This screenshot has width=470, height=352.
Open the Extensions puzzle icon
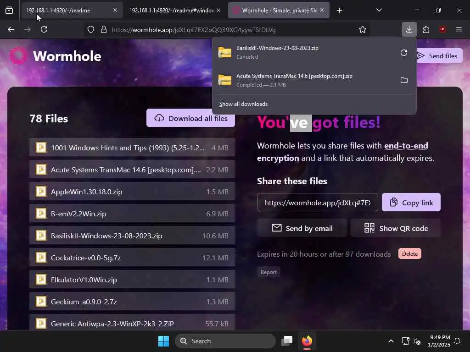[426, 29]
